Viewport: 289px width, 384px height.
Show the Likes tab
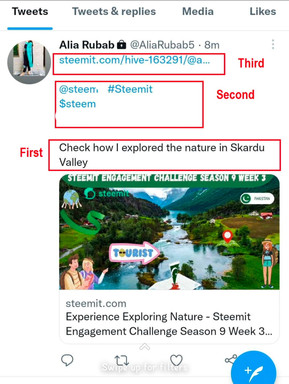(263, 12)
